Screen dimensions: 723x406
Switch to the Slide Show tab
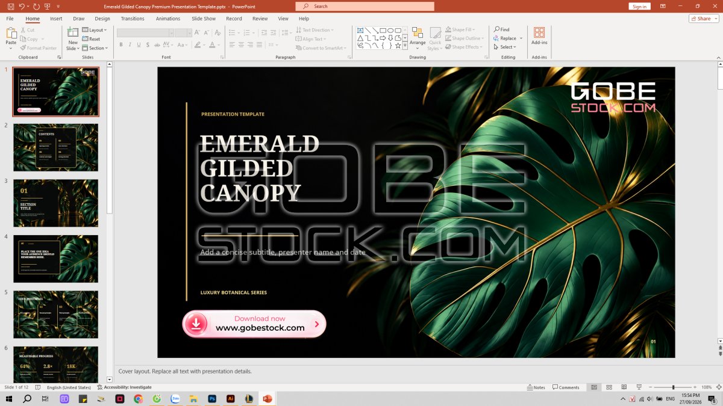click(204, 19)
